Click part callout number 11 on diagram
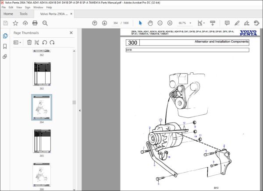 coord(200,135)
